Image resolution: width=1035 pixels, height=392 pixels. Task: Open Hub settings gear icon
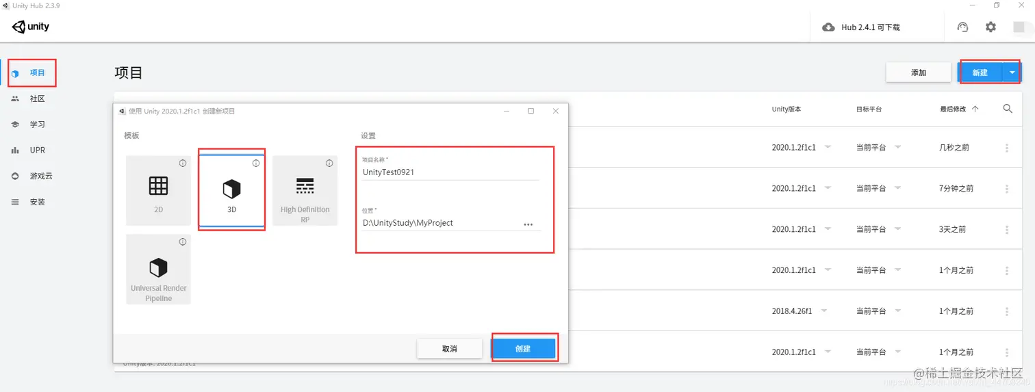991,27
